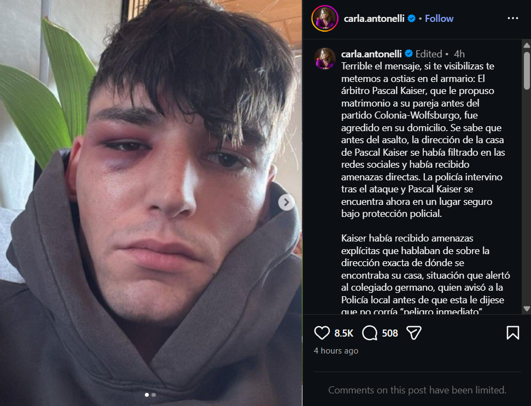
Task: Click the caption scrollbar up arrow
Action: point(527,45)
